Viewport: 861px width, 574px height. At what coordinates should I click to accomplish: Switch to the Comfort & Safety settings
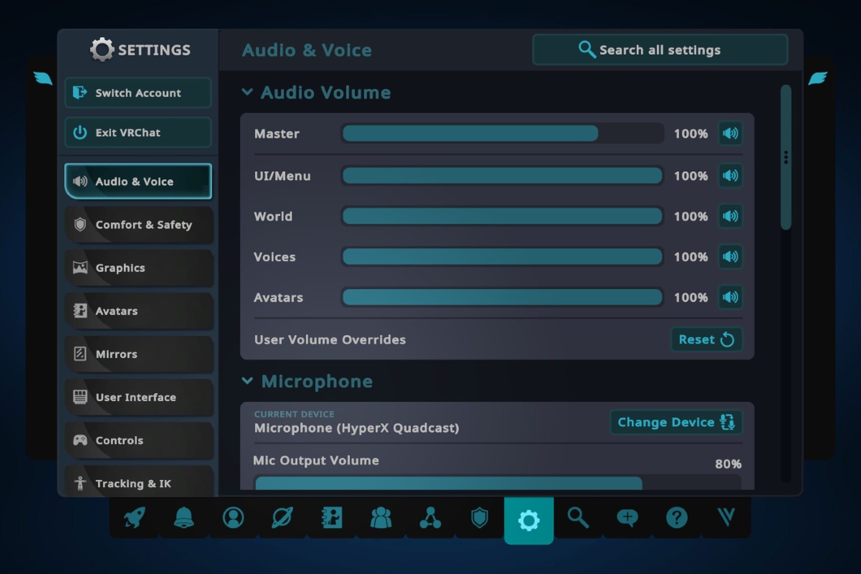point(138,225)
